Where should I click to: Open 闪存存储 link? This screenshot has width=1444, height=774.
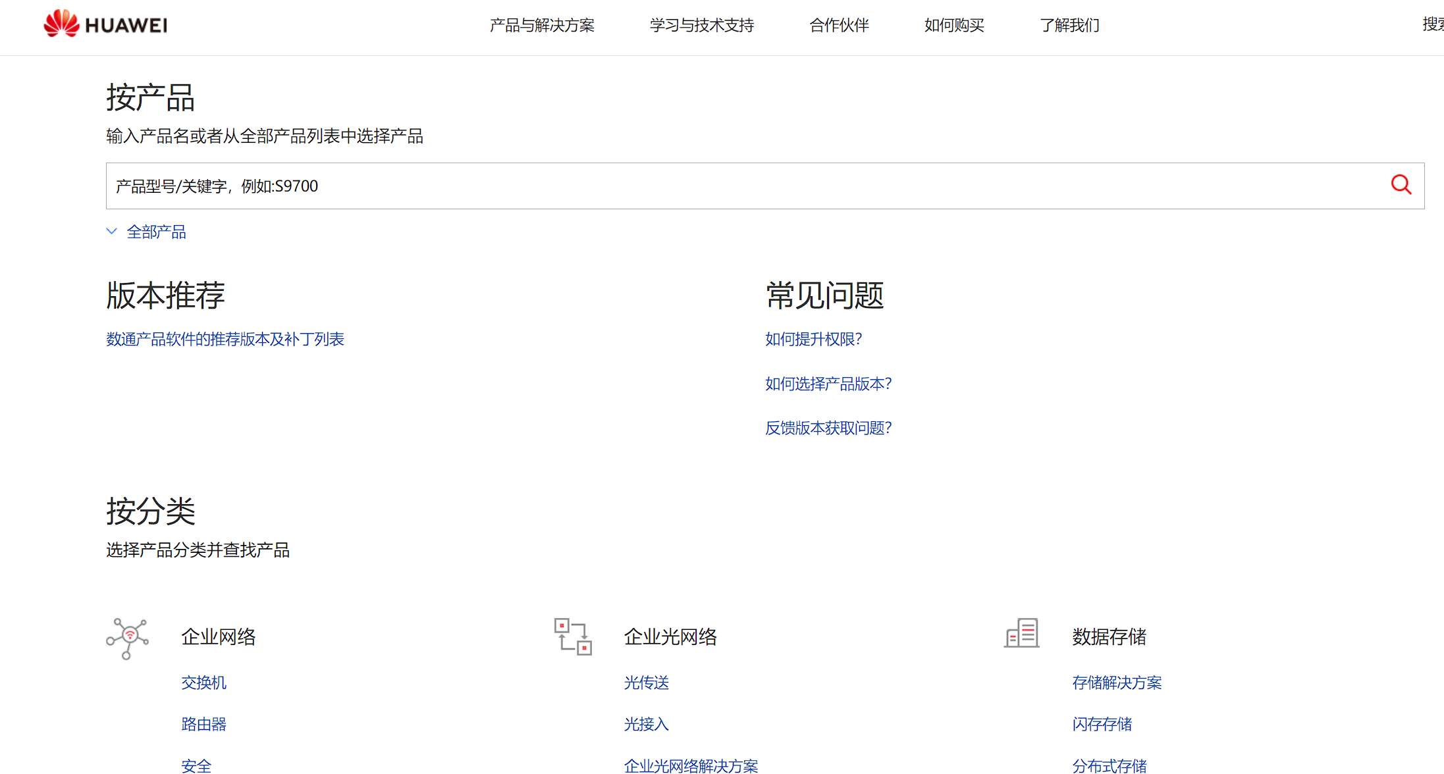click(1102, 724)
